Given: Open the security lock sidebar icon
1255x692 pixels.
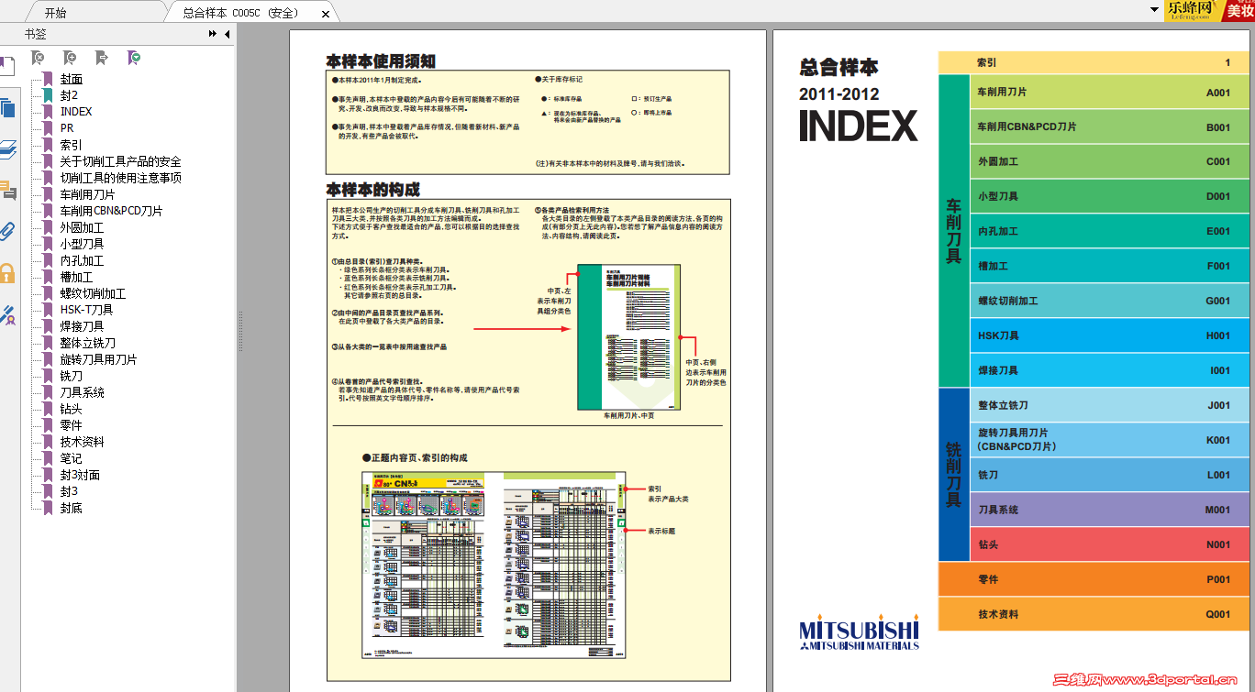Looking at the screenshot, I should tap(7, 273).
